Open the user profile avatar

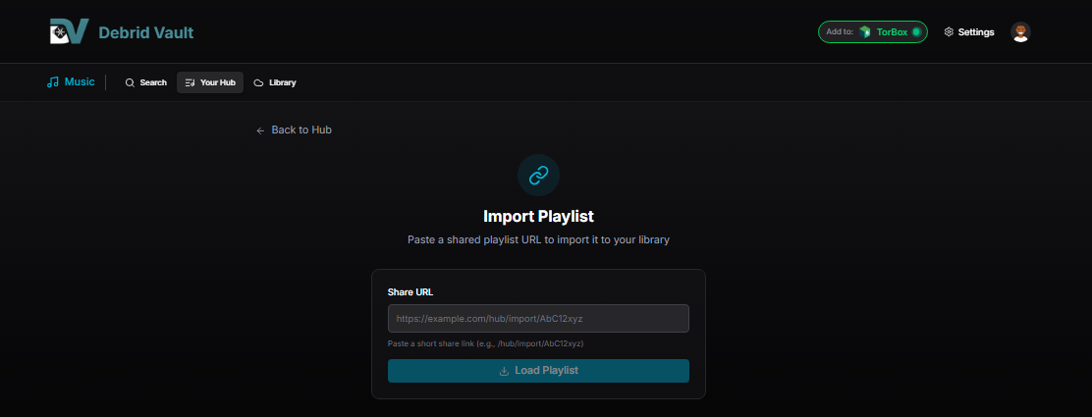1020,32
